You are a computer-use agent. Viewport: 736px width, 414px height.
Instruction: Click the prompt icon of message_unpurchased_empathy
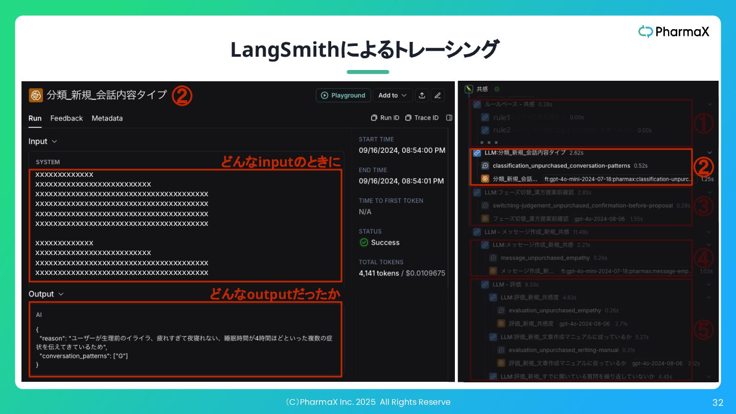[x=493, y=258]
